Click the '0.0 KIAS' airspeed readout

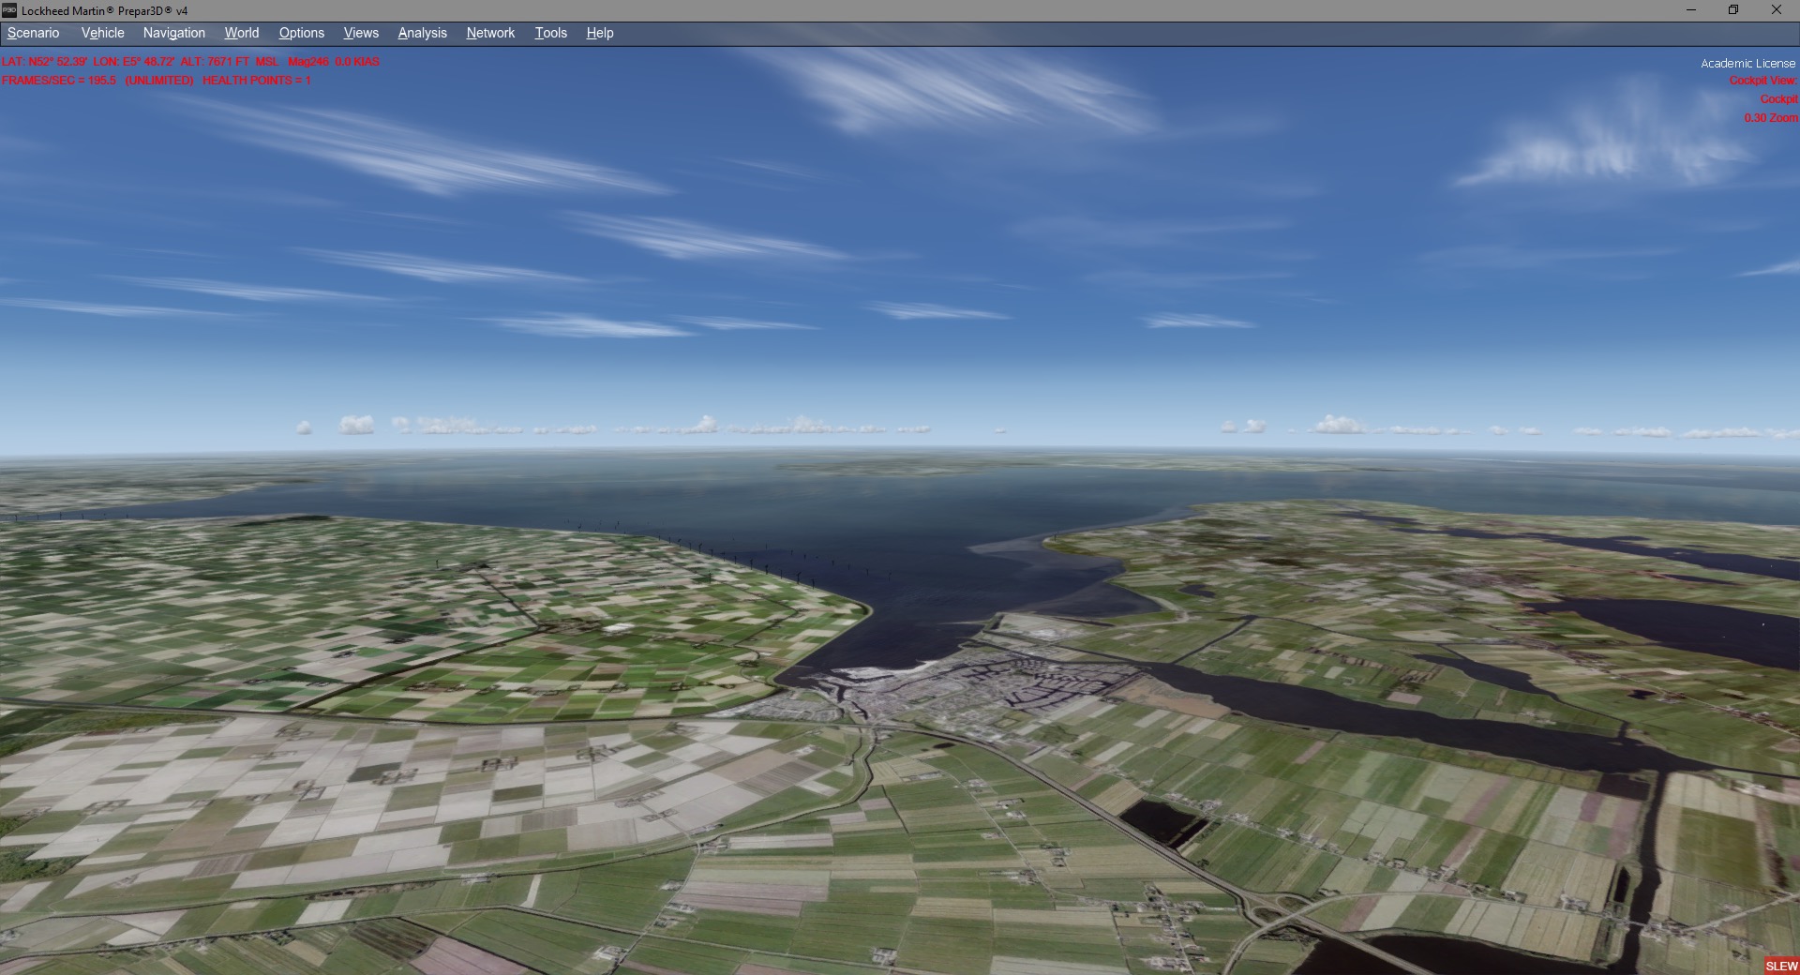(357, 62)
